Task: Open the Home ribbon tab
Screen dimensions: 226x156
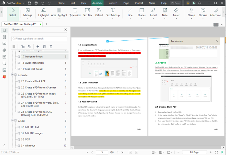Action: pos(61,3)
